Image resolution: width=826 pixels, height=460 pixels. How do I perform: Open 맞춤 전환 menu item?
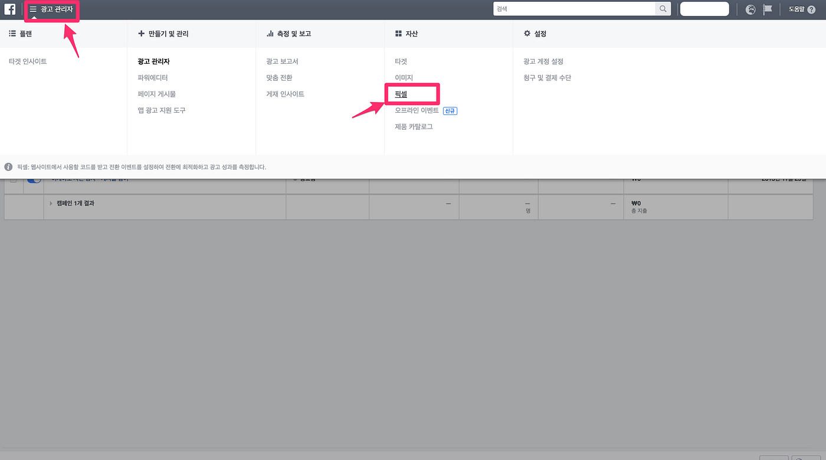pos(279,78)
